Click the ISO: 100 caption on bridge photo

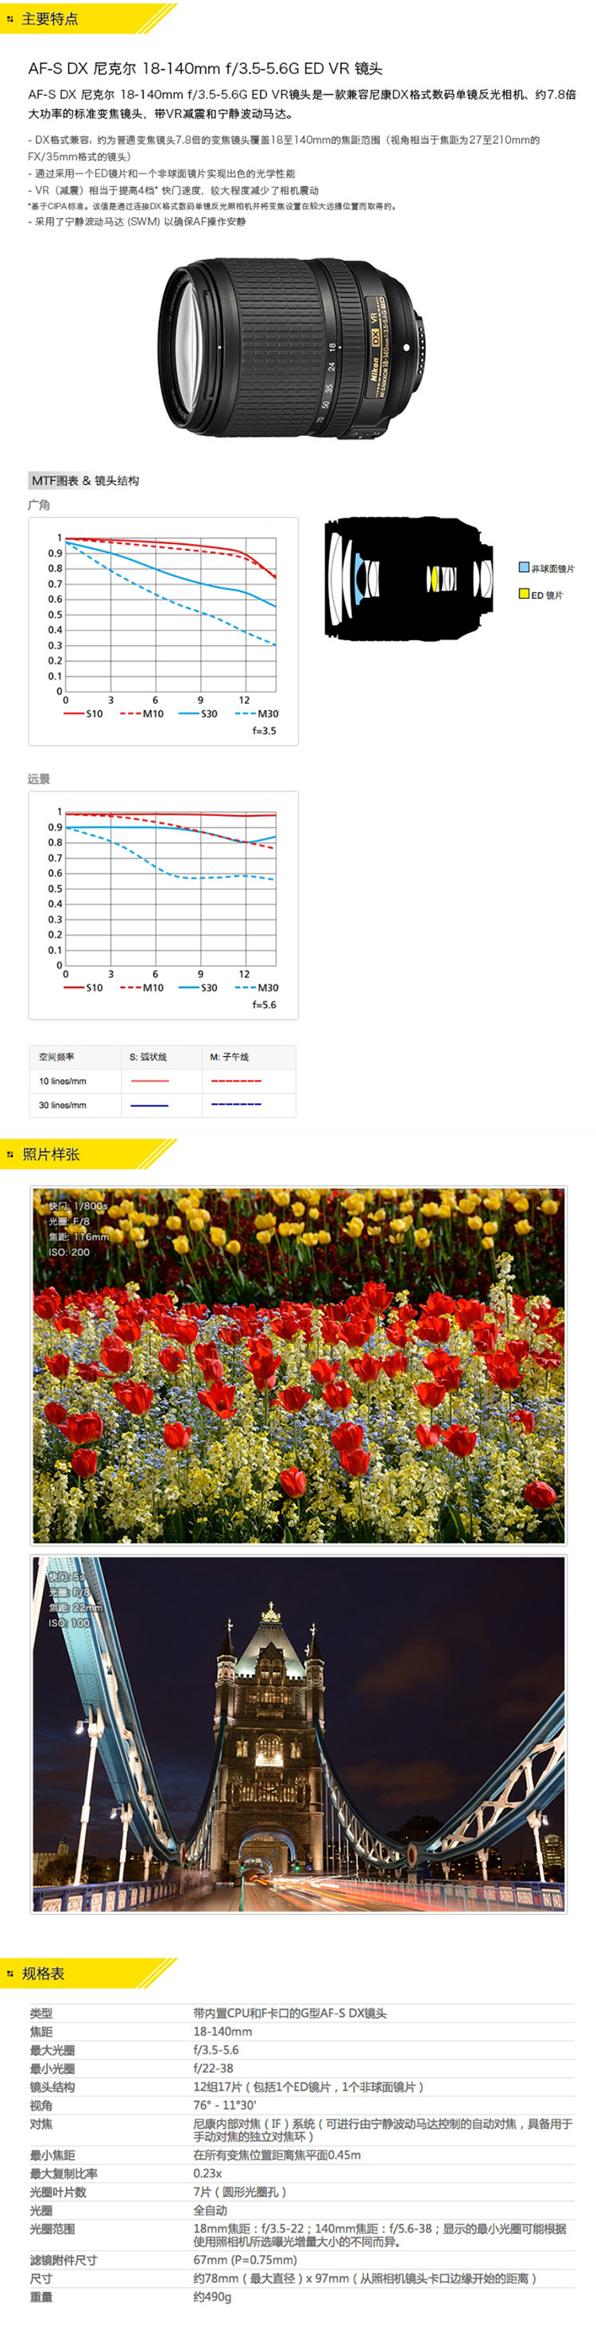pyautogui.click(x=69, y=1623)
